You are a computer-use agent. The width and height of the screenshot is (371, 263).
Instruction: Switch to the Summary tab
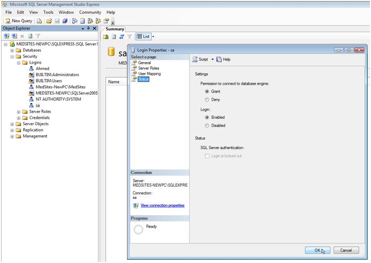click(x=115, y=29)
